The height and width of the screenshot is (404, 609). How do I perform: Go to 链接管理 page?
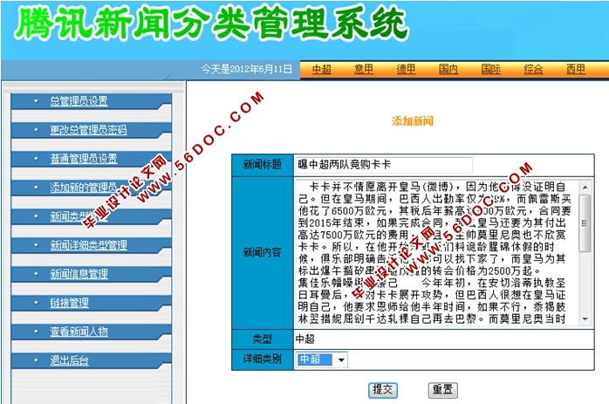(69, 303)
